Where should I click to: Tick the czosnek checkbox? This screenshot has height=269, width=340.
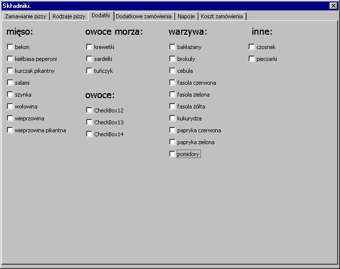click(252, 47)
